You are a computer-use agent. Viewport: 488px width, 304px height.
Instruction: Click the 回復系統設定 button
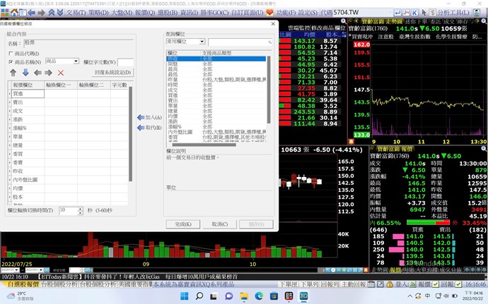[112, 73]
